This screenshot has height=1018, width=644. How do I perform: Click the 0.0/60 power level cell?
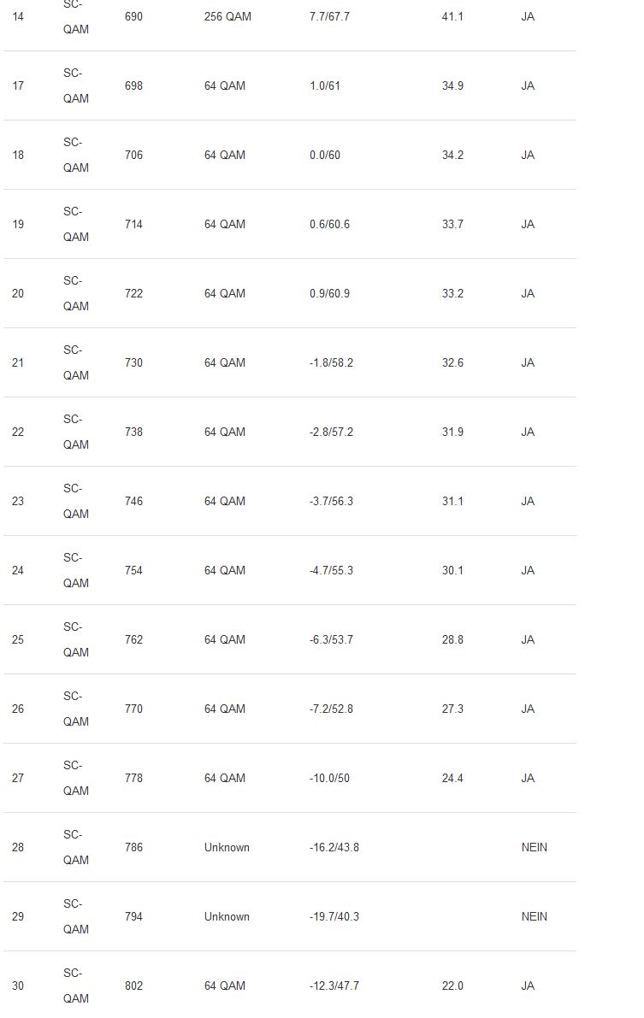[x=325, y=155]
